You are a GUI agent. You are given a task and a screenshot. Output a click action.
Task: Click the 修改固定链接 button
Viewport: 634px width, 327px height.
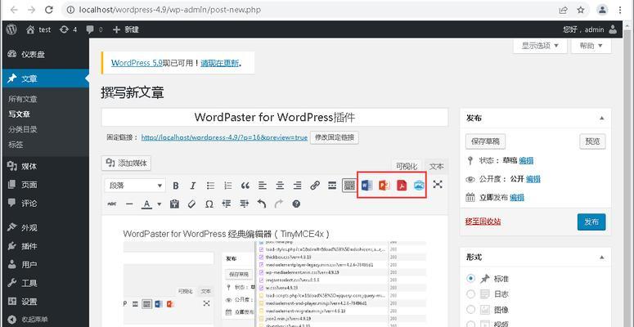point(335,137)
